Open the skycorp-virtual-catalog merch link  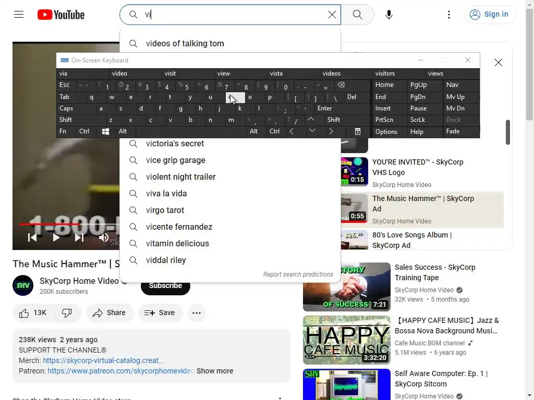104,360
